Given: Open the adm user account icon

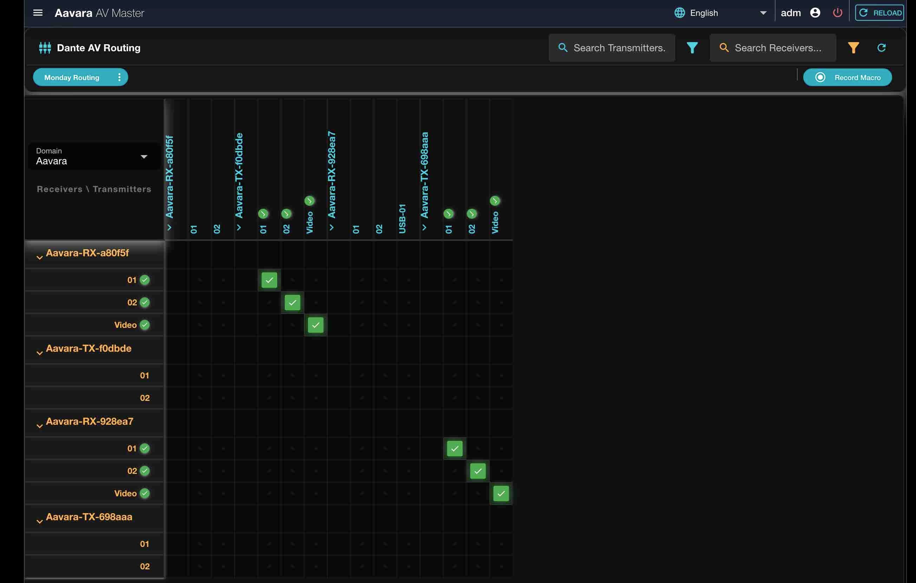Looking at the screenshot, I should coord(815,13).
